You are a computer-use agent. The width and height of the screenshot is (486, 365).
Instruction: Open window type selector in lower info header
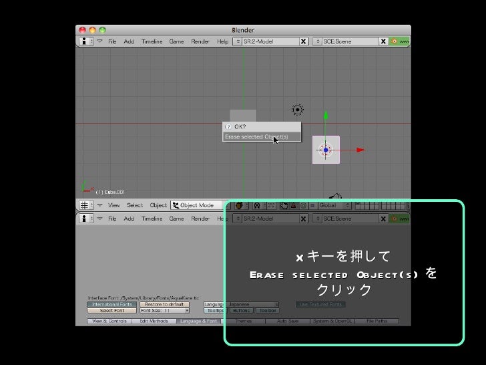86,219
